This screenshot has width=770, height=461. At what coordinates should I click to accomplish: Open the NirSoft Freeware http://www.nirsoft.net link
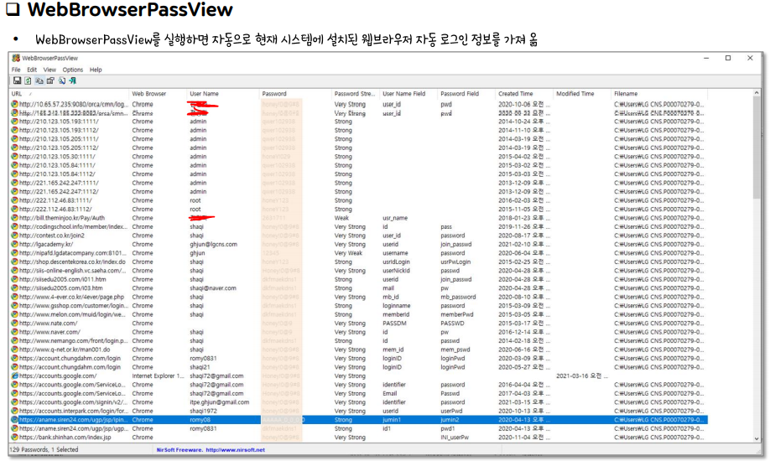coord(211,450)
